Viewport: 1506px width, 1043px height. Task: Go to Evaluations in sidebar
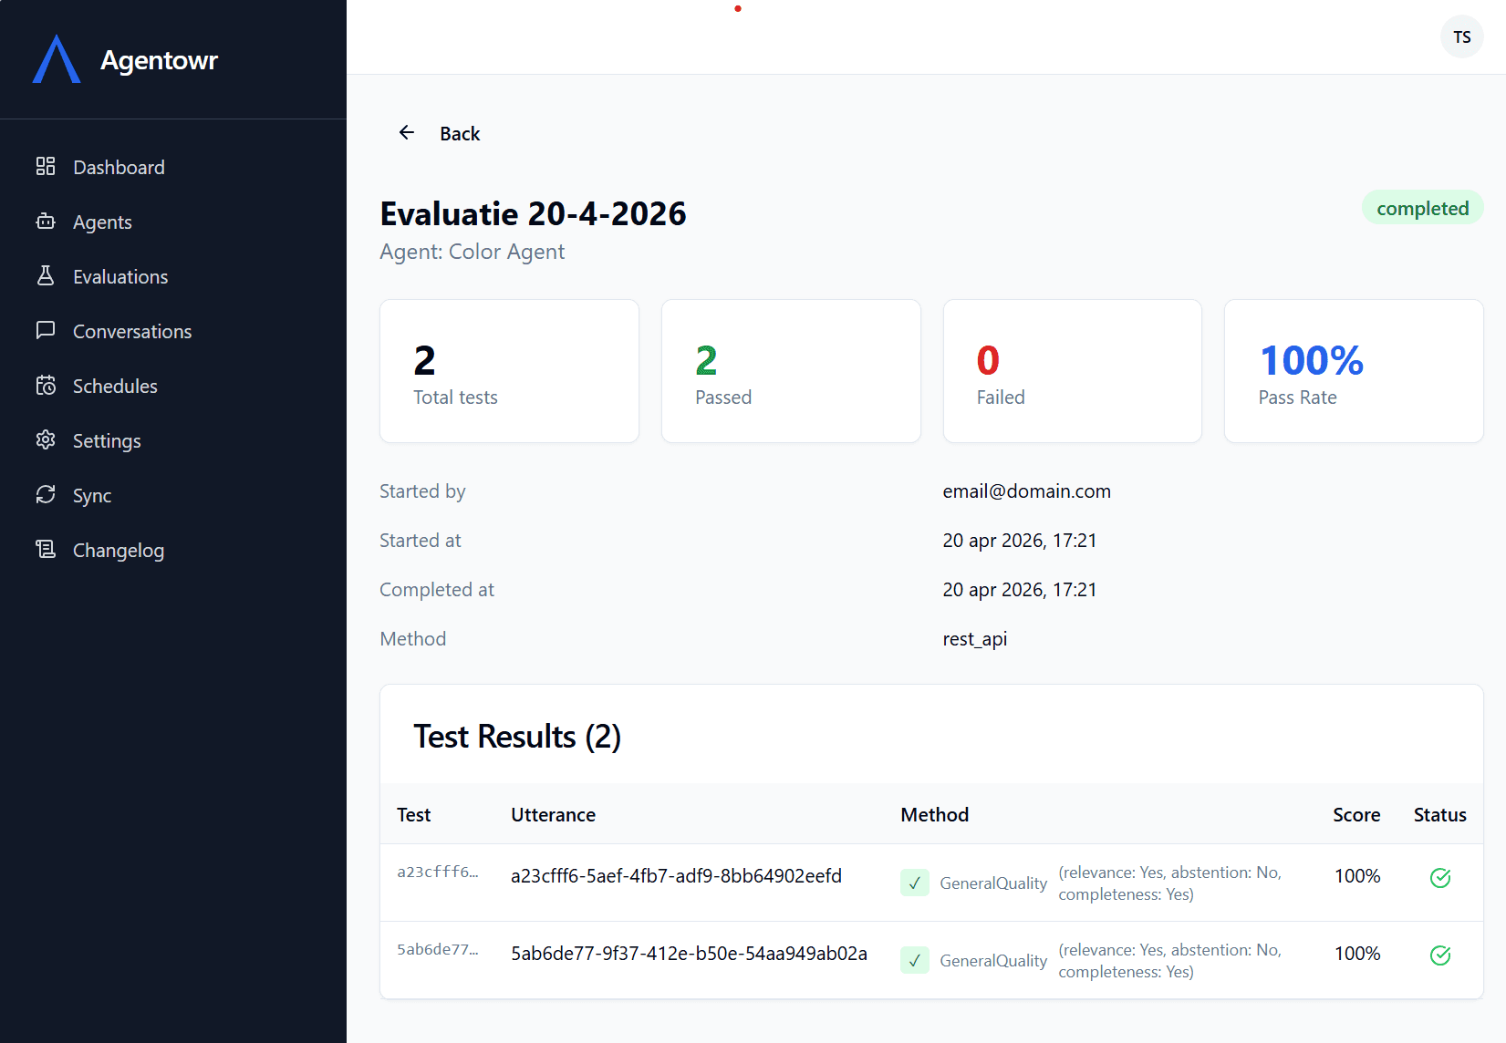tap(173, 276)
